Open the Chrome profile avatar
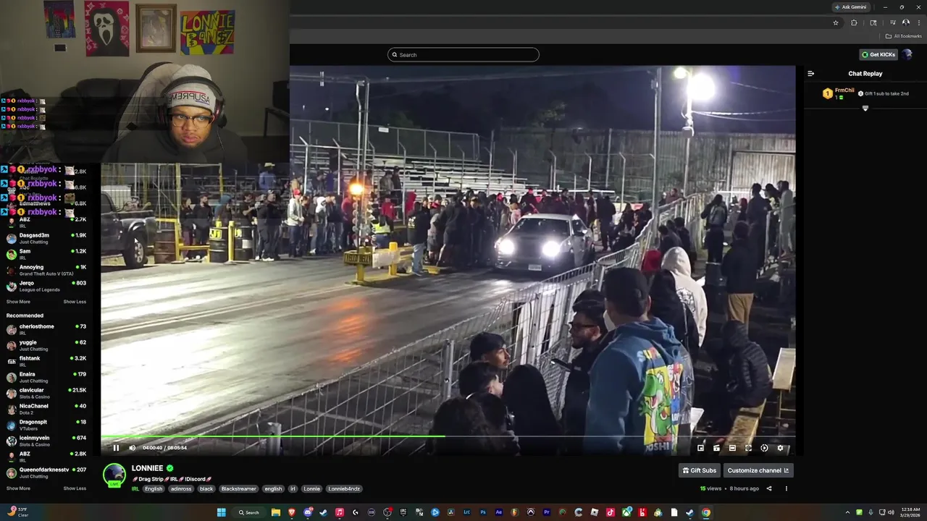 coord(905,22)
